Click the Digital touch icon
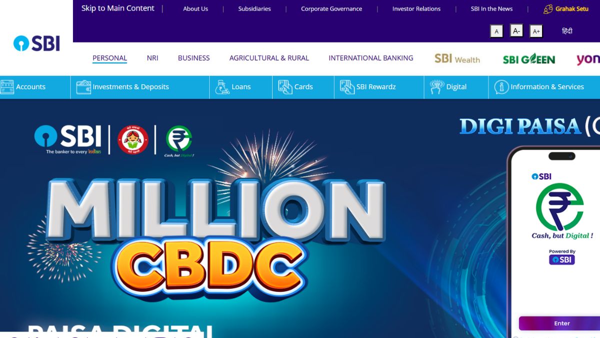The image size is (600, 338). coord(437,87)
